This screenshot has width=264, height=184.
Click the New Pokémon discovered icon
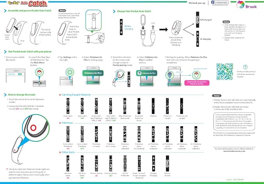(125, 106)
